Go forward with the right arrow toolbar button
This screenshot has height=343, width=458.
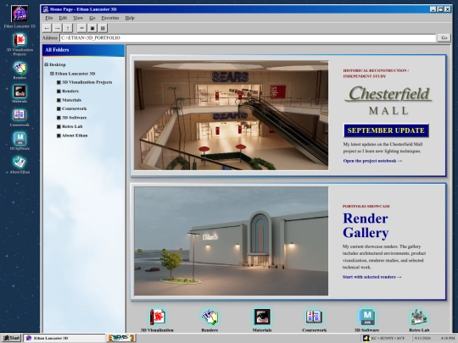(58, 28)
